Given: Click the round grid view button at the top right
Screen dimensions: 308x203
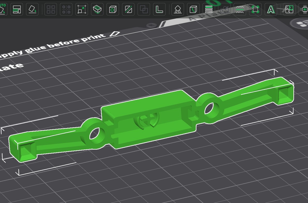Looking at the screenshot, I should [x=300, y=24].
